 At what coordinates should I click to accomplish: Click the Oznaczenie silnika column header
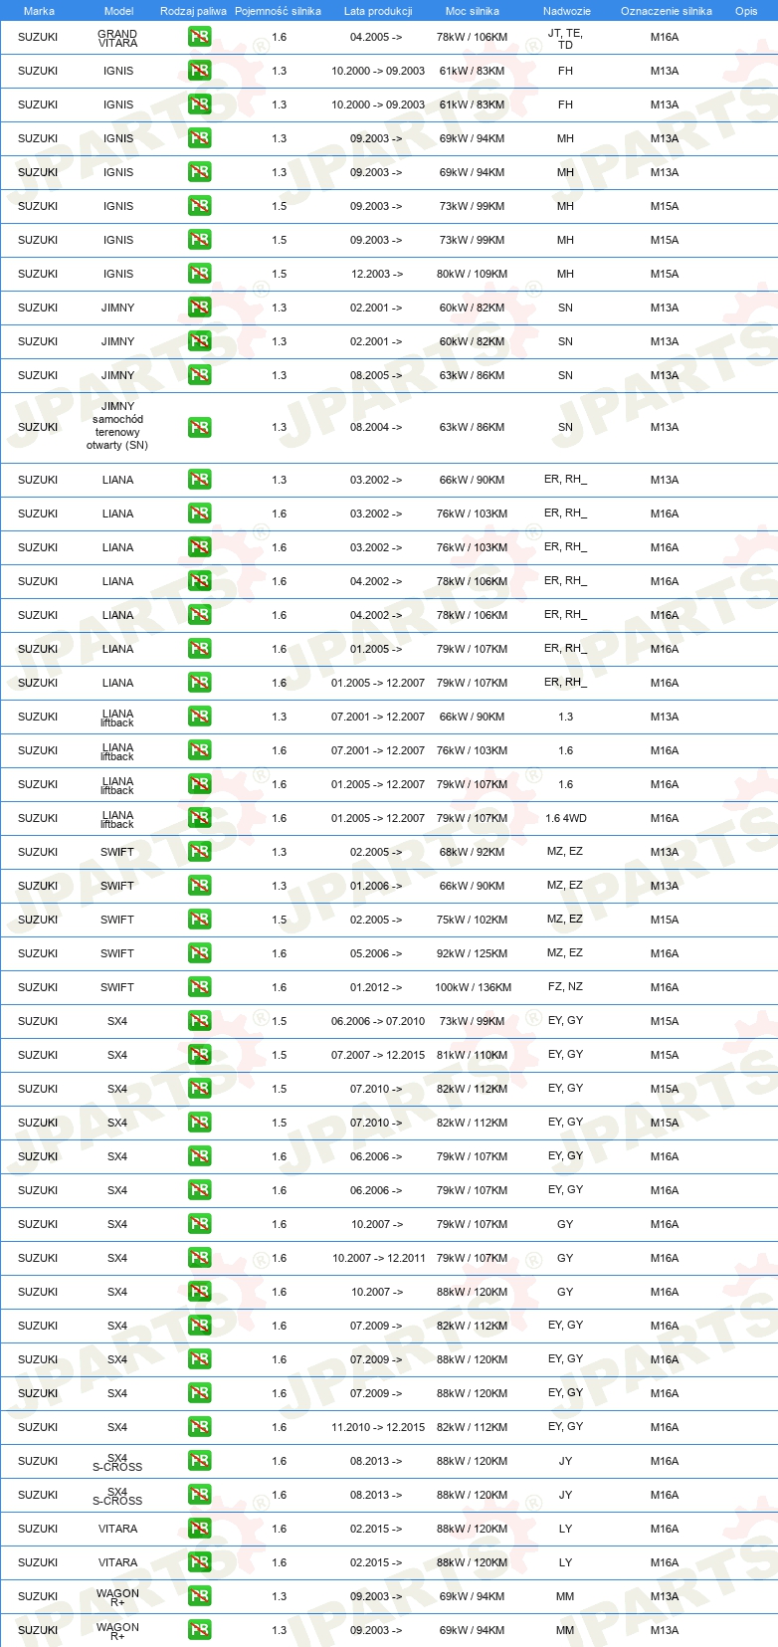point(667,11)
